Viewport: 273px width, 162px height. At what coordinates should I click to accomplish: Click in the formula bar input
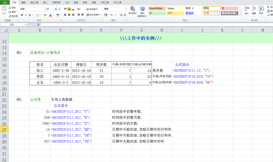tap(156, 25)
